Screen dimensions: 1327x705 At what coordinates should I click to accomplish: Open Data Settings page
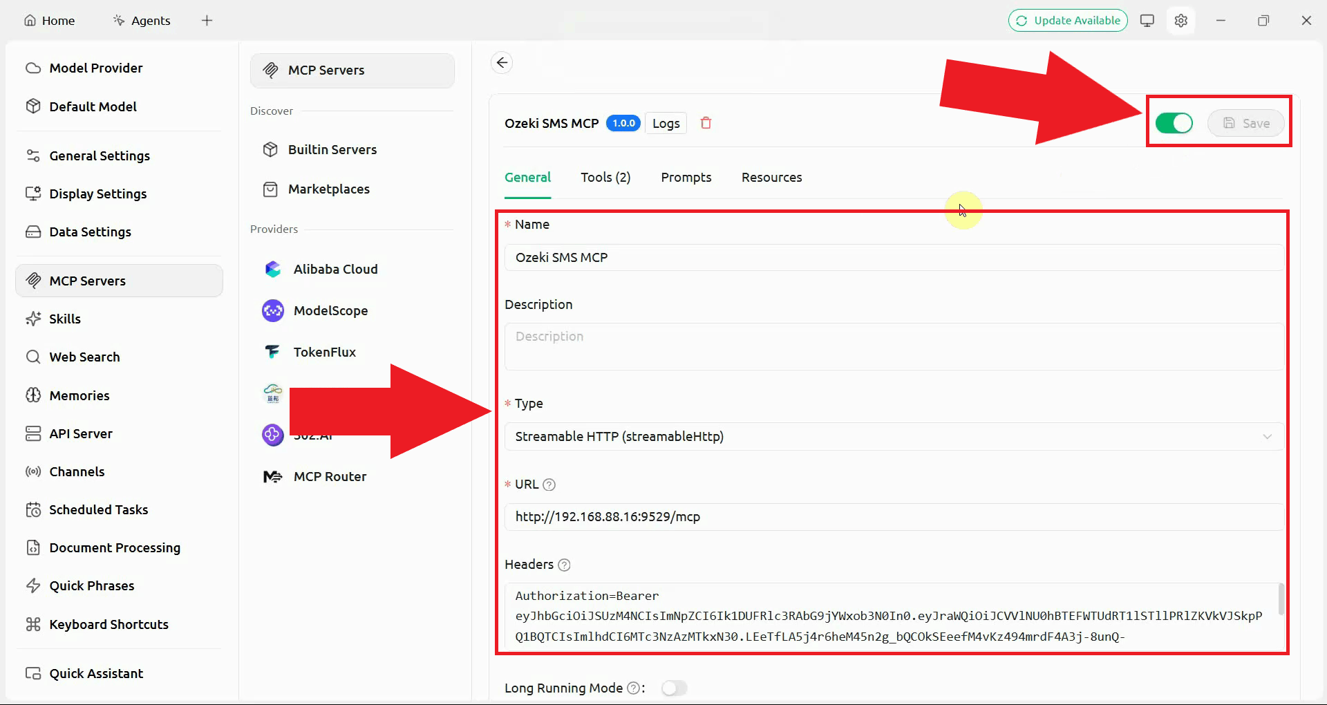coord(119,232)
